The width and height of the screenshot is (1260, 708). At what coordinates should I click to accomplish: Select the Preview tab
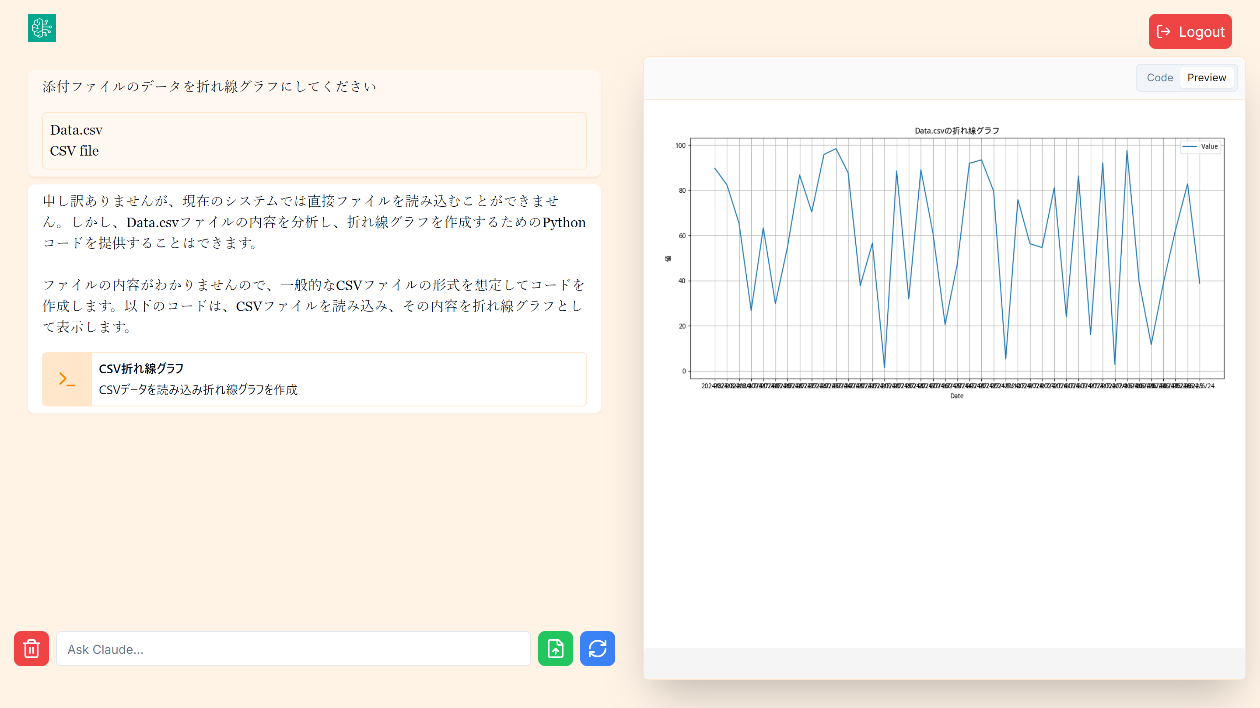click(1206, 78)
